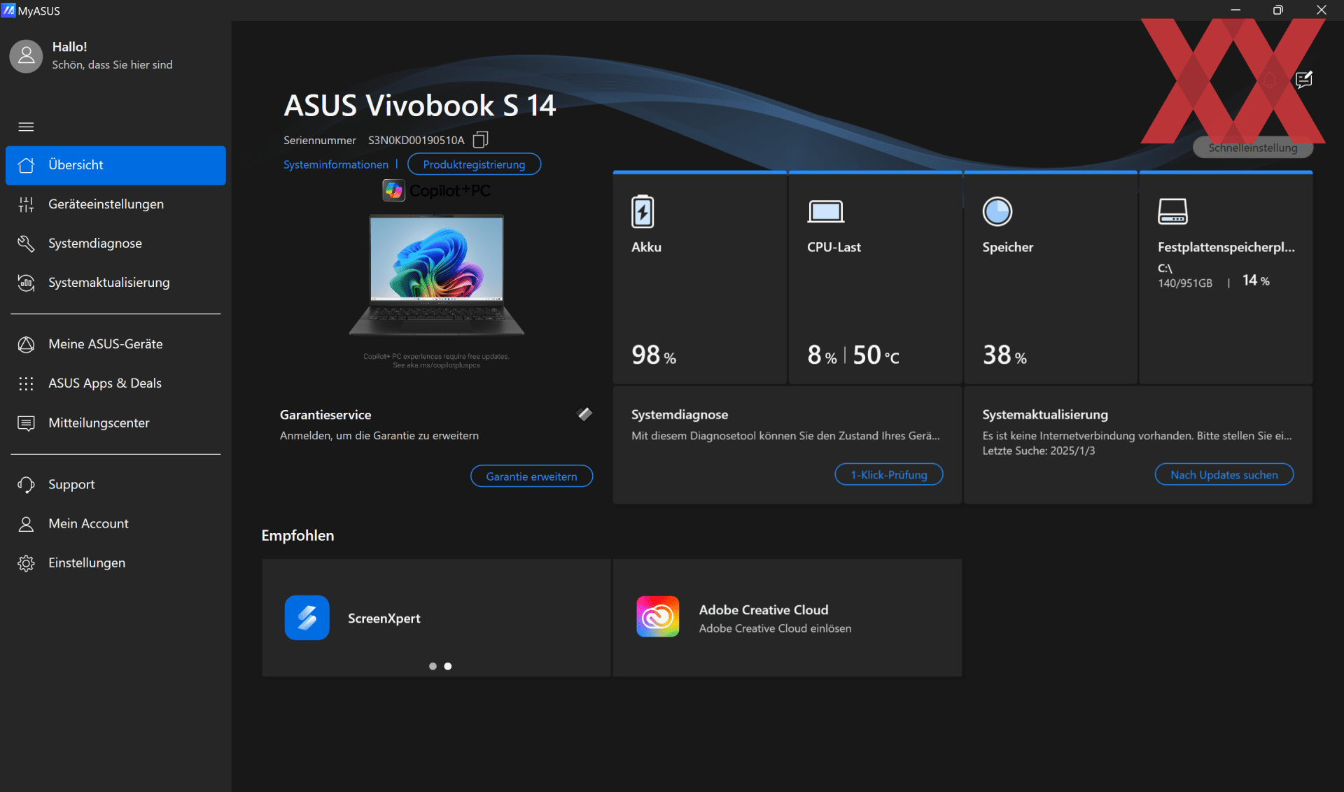The width and height of the screenshot is (1344, 792).
Task: Click the ASUS Vivobook S 14 title
Action: click(x=419, y=106)
